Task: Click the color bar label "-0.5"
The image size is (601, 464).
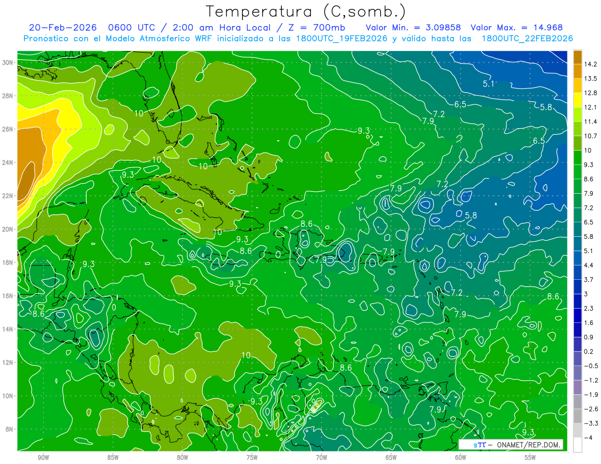Action: click(590, 365)
